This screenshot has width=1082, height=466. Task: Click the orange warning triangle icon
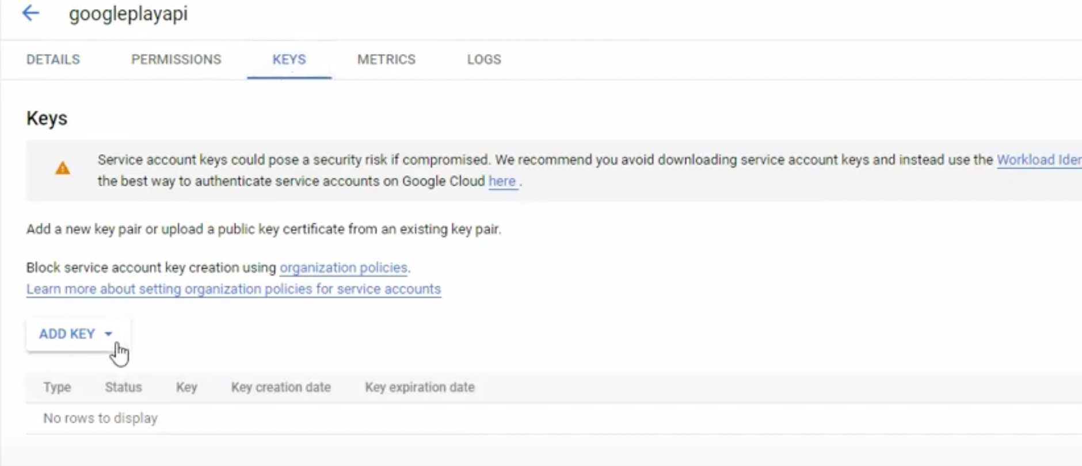pyautogui.click(x=63, y=169)
